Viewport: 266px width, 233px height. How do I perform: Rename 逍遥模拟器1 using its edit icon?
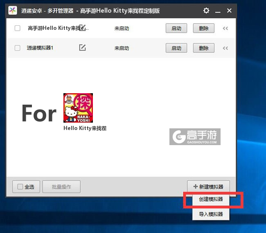coord(82,47)
